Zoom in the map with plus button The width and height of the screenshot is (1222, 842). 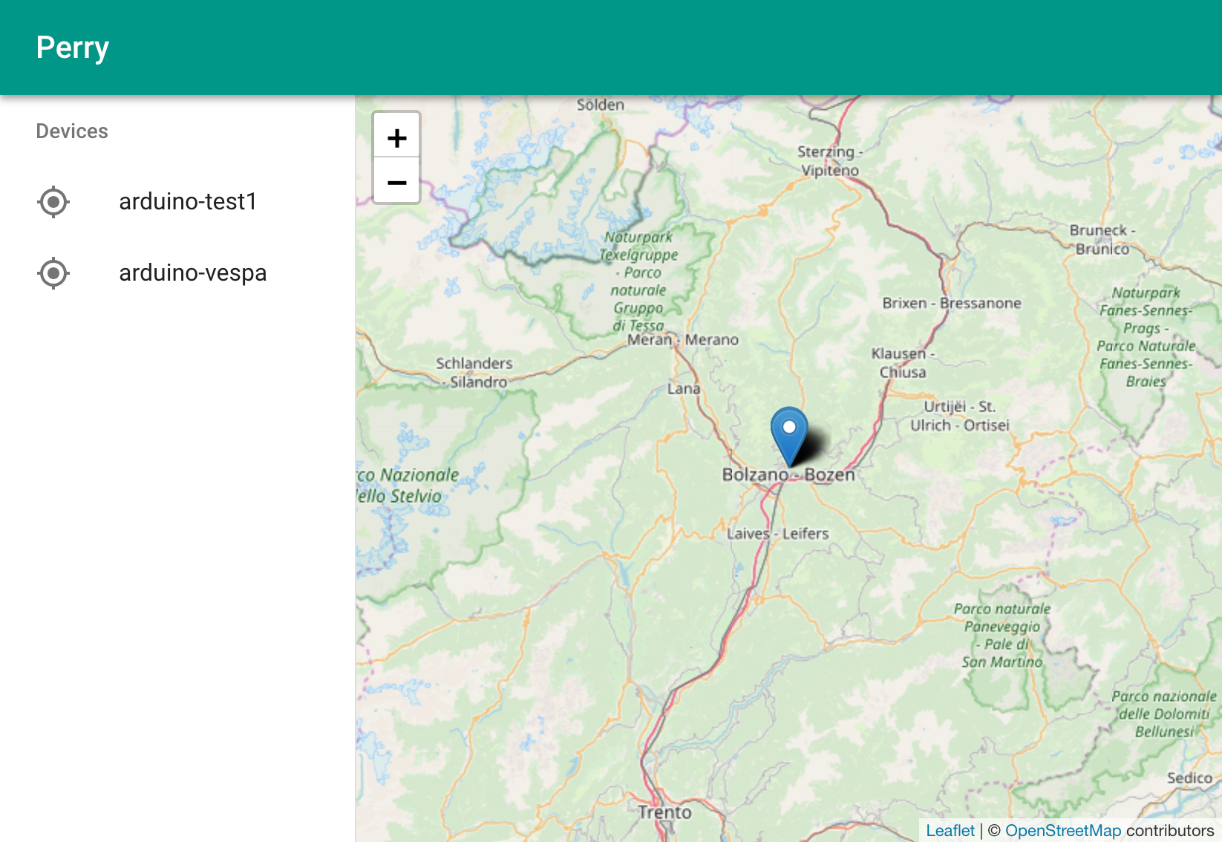click(x=397, y=137)
